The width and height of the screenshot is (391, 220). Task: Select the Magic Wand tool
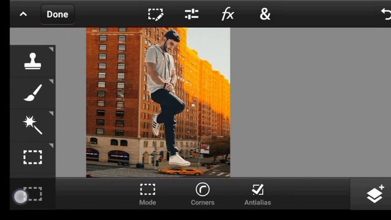coord(32,125)
